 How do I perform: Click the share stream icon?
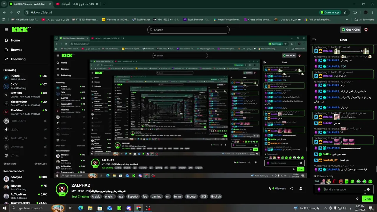291,188
